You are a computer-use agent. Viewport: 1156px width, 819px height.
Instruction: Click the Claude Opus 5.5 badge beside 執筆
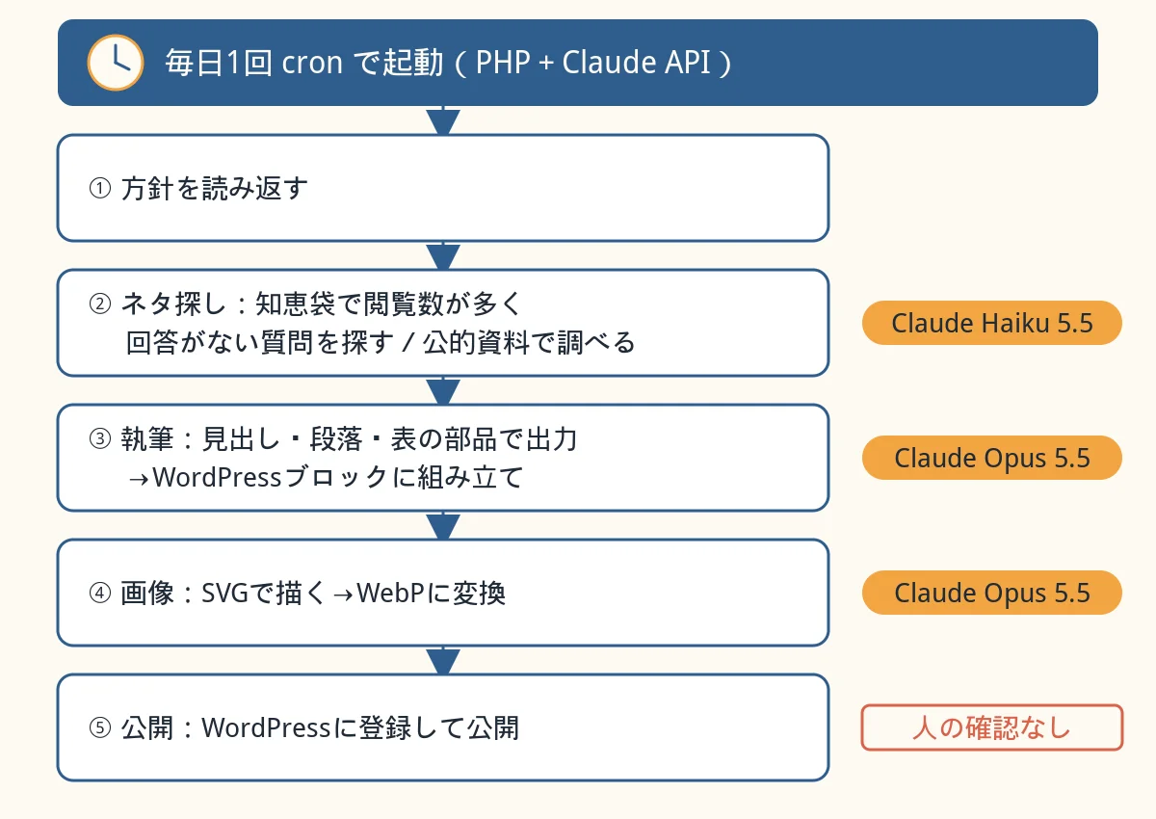(992, 458)
